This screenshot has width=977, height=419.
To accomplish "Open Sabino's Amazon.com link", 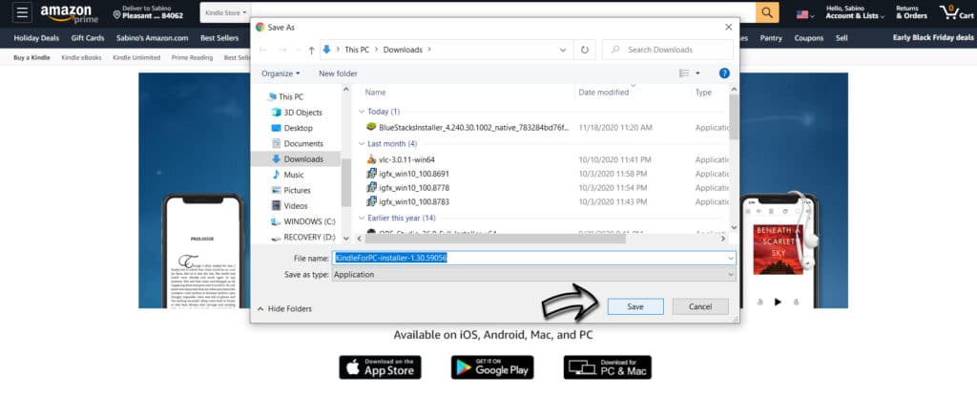I will tap(153, 38).
